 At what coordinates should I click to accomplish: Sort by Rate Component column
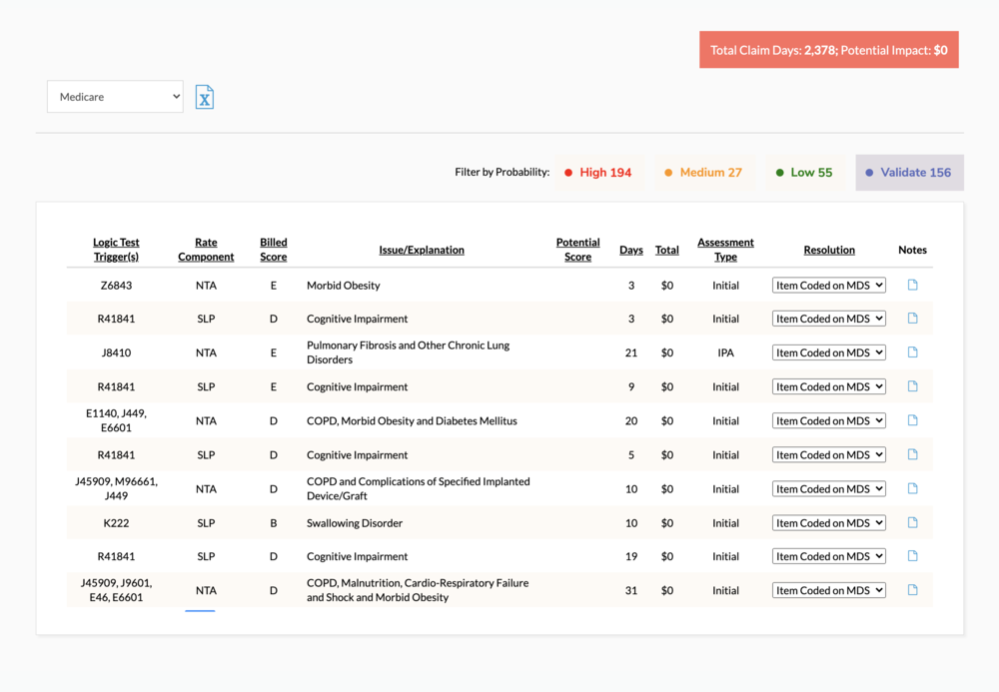pos(206,250)
